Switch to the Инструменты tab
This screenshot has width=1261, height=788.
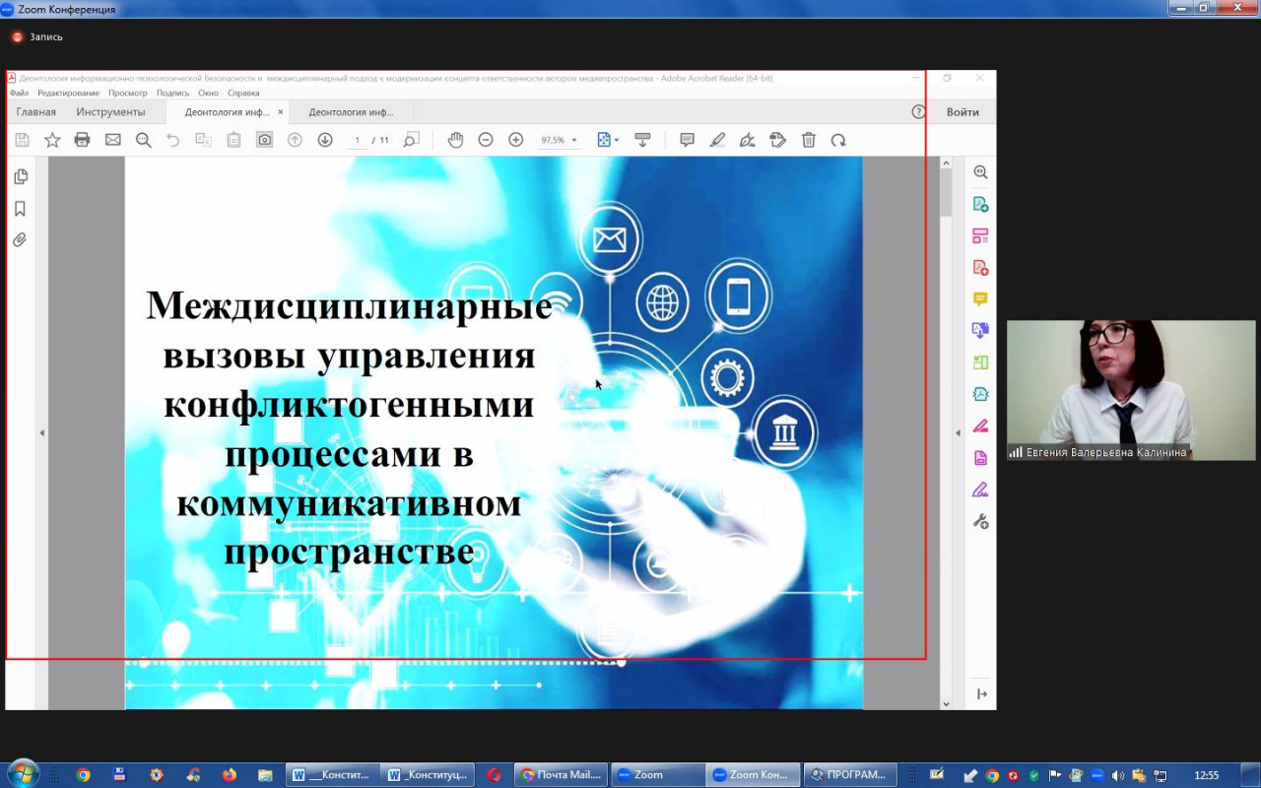point(110,112)
